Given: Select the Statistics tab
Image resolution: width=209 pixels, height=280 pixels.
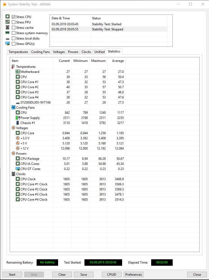Looking at the screenshot, I should 114,51.
